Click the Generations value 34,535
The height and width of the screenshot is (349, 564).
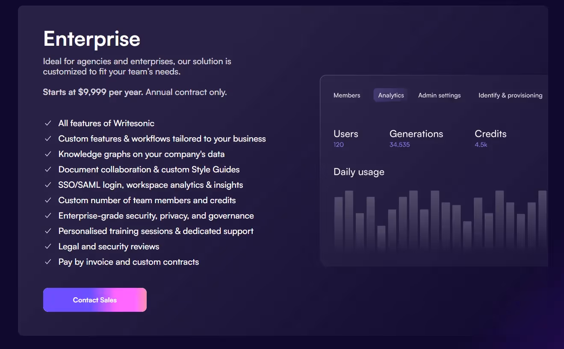tap(400, 145)
